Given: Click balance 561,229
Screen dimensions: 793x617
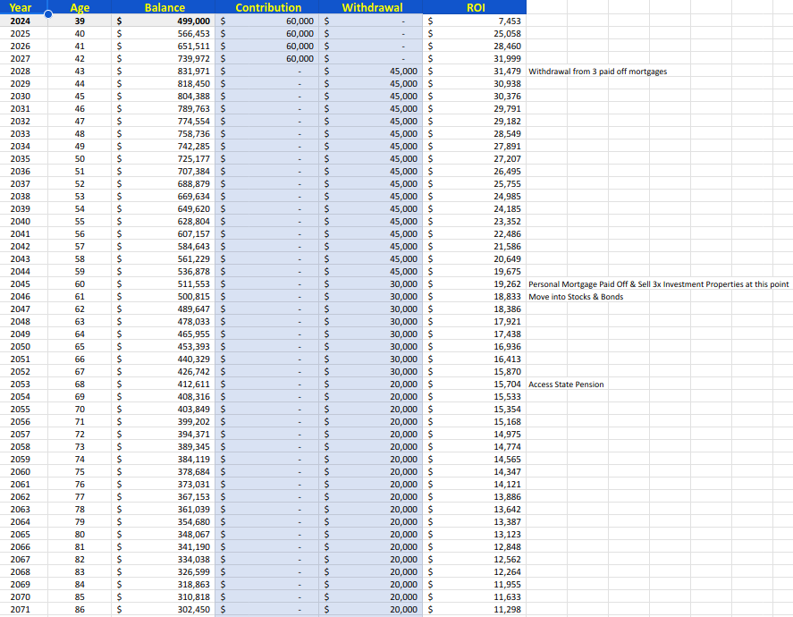Looking at the screenshot, I should click(x=163, y=259).
